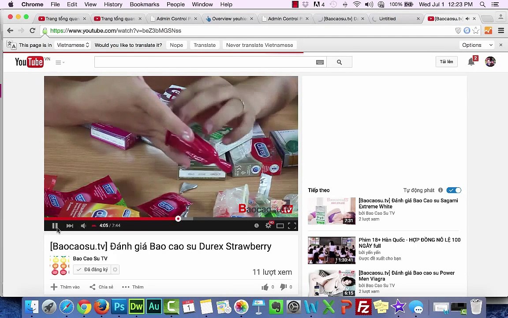
Task: Mute the video player volume
Action: click(83, 226)
